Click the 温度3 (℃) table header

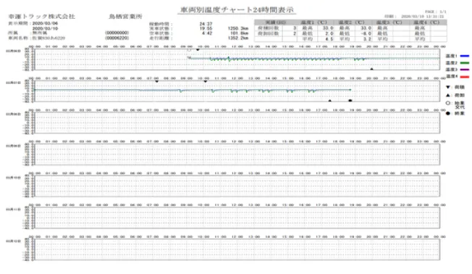[x=389, y=22]
